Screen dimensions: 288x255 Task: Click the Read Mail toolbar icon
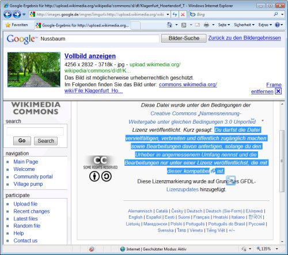[198, 25]
